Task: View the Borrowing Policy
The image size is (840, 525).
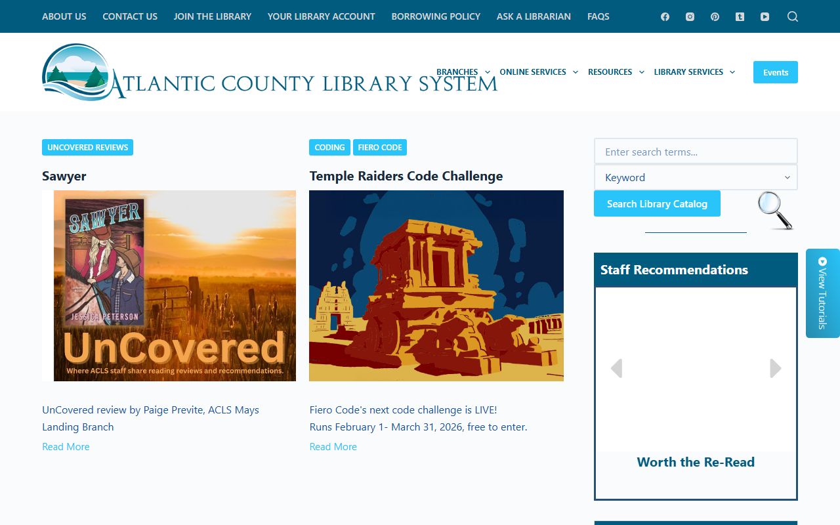Action: pos(436,16)
